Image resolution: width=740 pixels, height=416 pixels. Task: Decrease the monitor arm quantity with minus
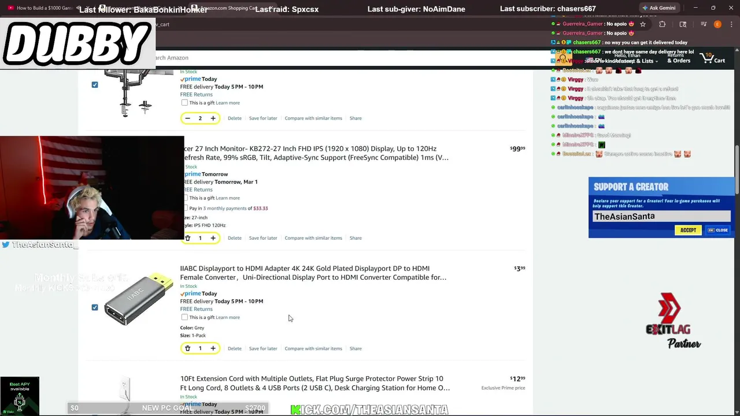point(187,118)
